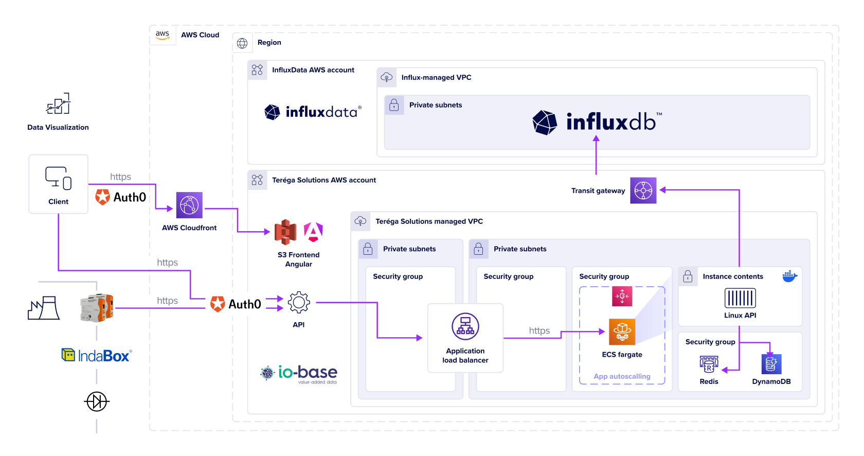Select the Data Visualization chart icon

pyautogui.click(x=58, y=103)
